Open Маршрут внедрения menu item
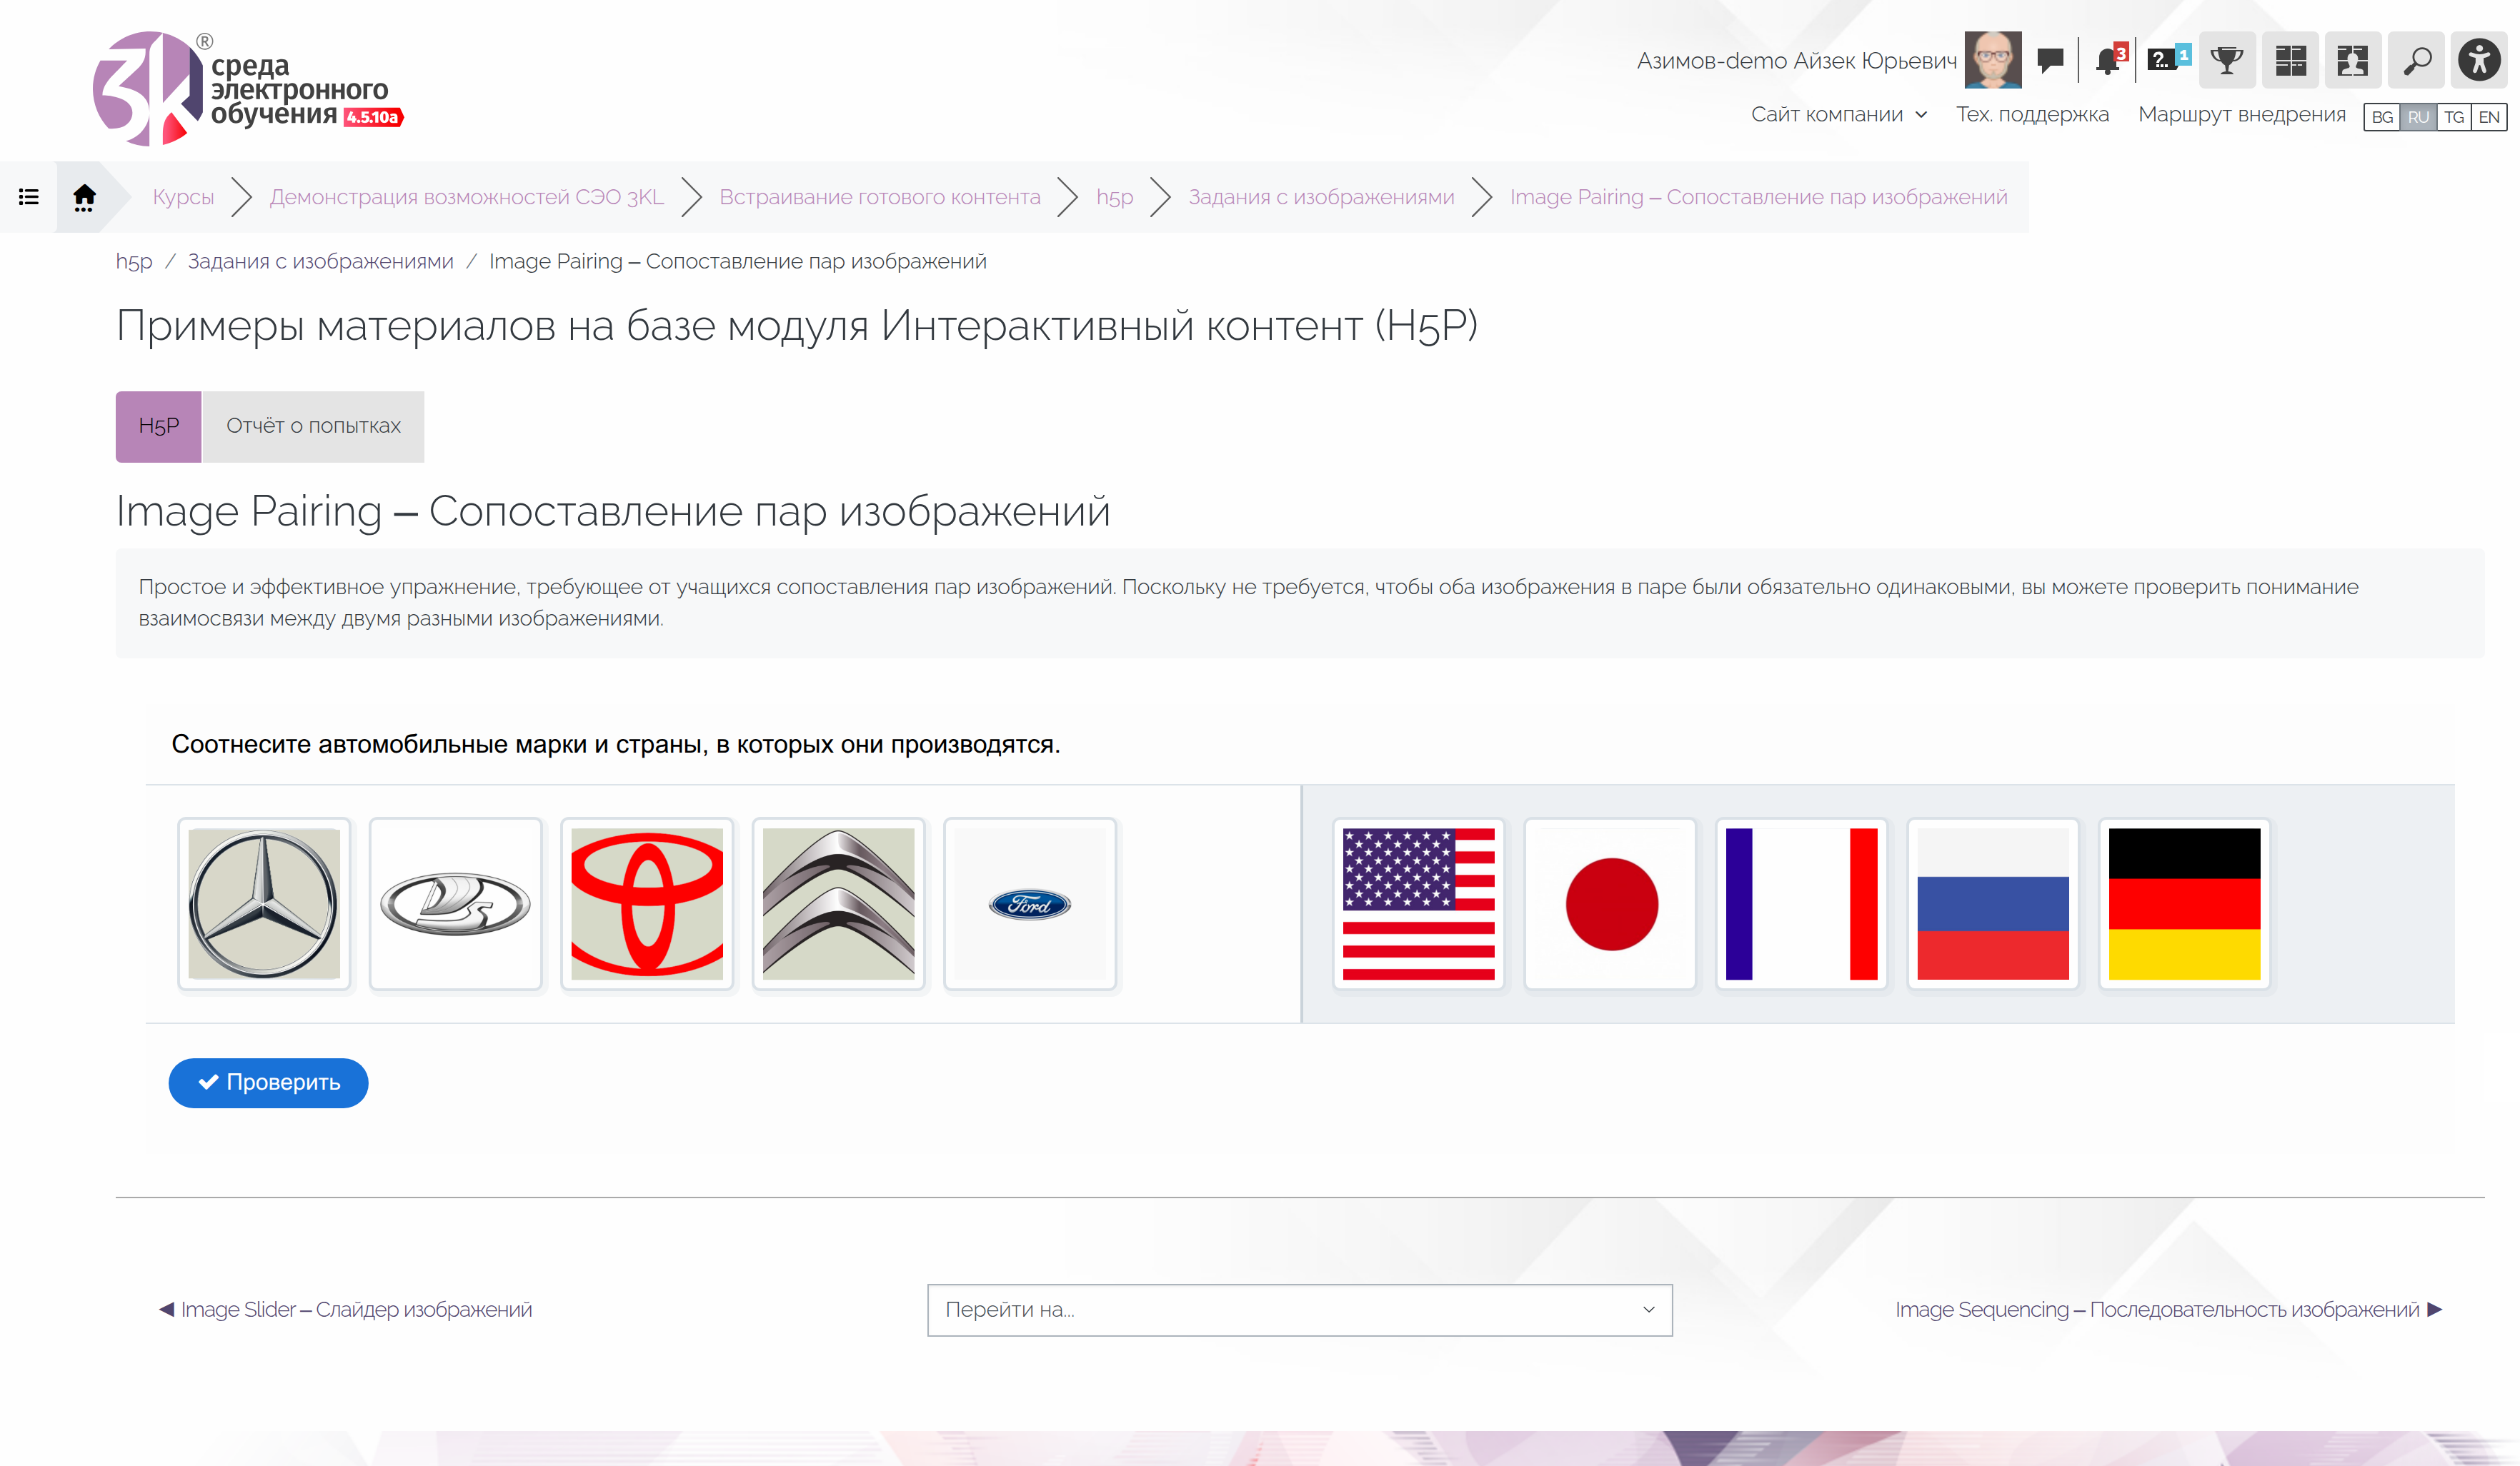Image resolution: width=2520 pixels, height=1466 pixels. coord(2241,114)
